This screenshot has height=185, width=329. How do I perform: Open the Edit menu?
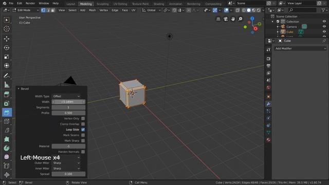point(20,4)
